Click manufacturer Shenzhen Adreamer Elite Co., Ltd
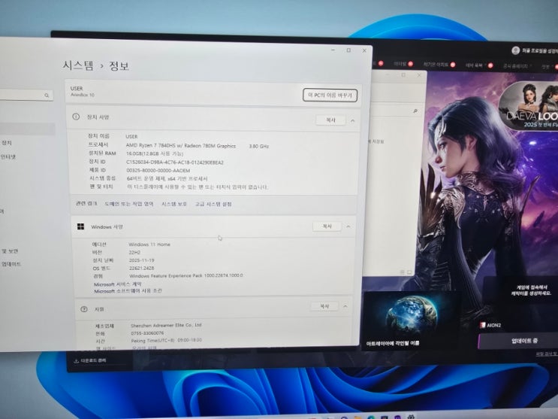This screenshot has width=558, height=419. [166, 325]
